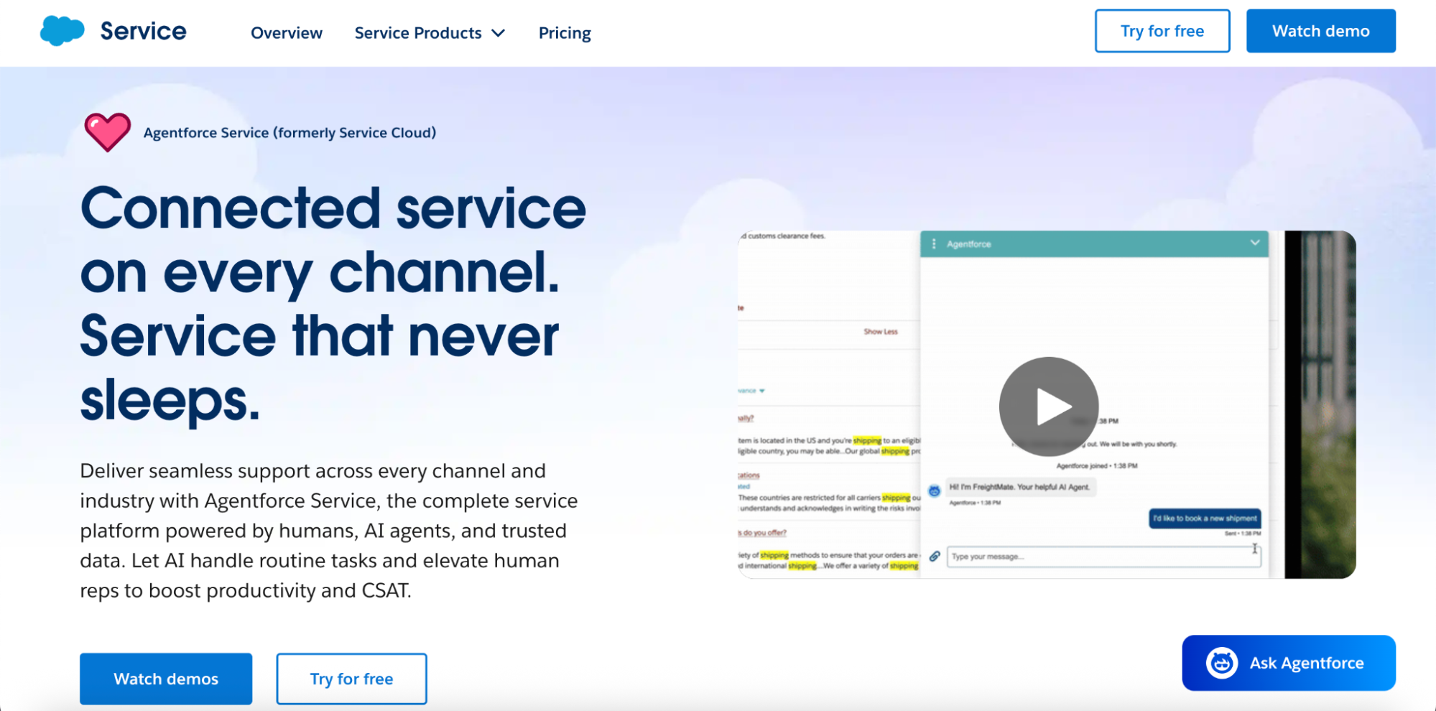Screen dimensions: 1436x711
Task: Click the Type your message input field
Action: coord(1099,557)
